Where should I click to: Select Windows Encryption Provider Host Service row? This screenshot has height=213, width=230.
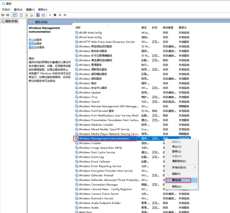coord(120,171)
